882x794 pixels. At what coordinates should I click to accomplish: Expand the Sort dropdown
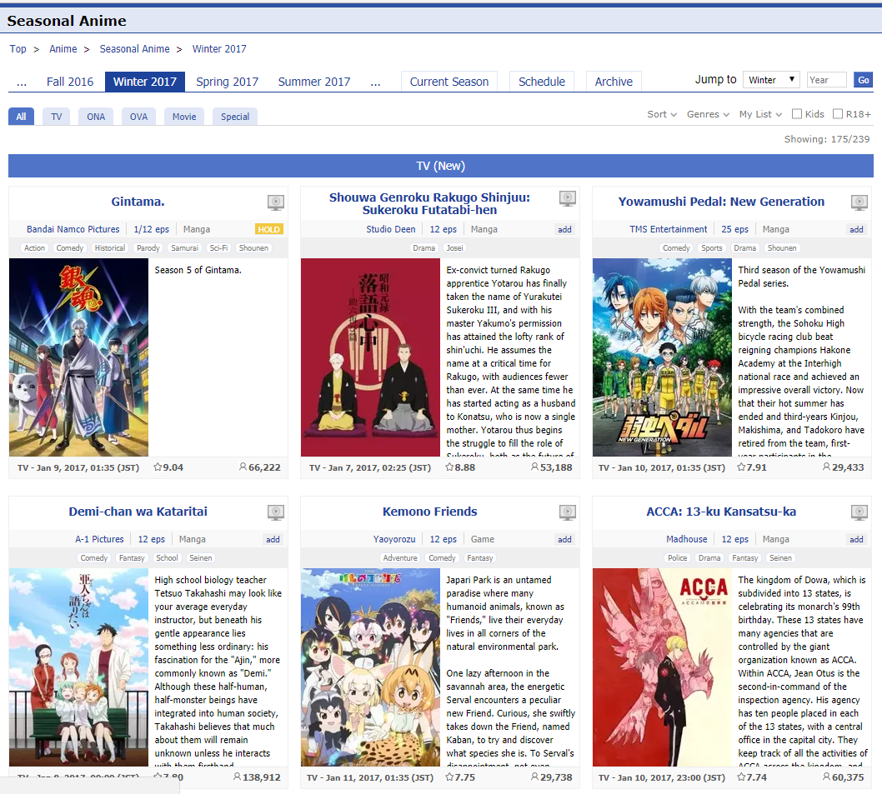coord(662,114)
